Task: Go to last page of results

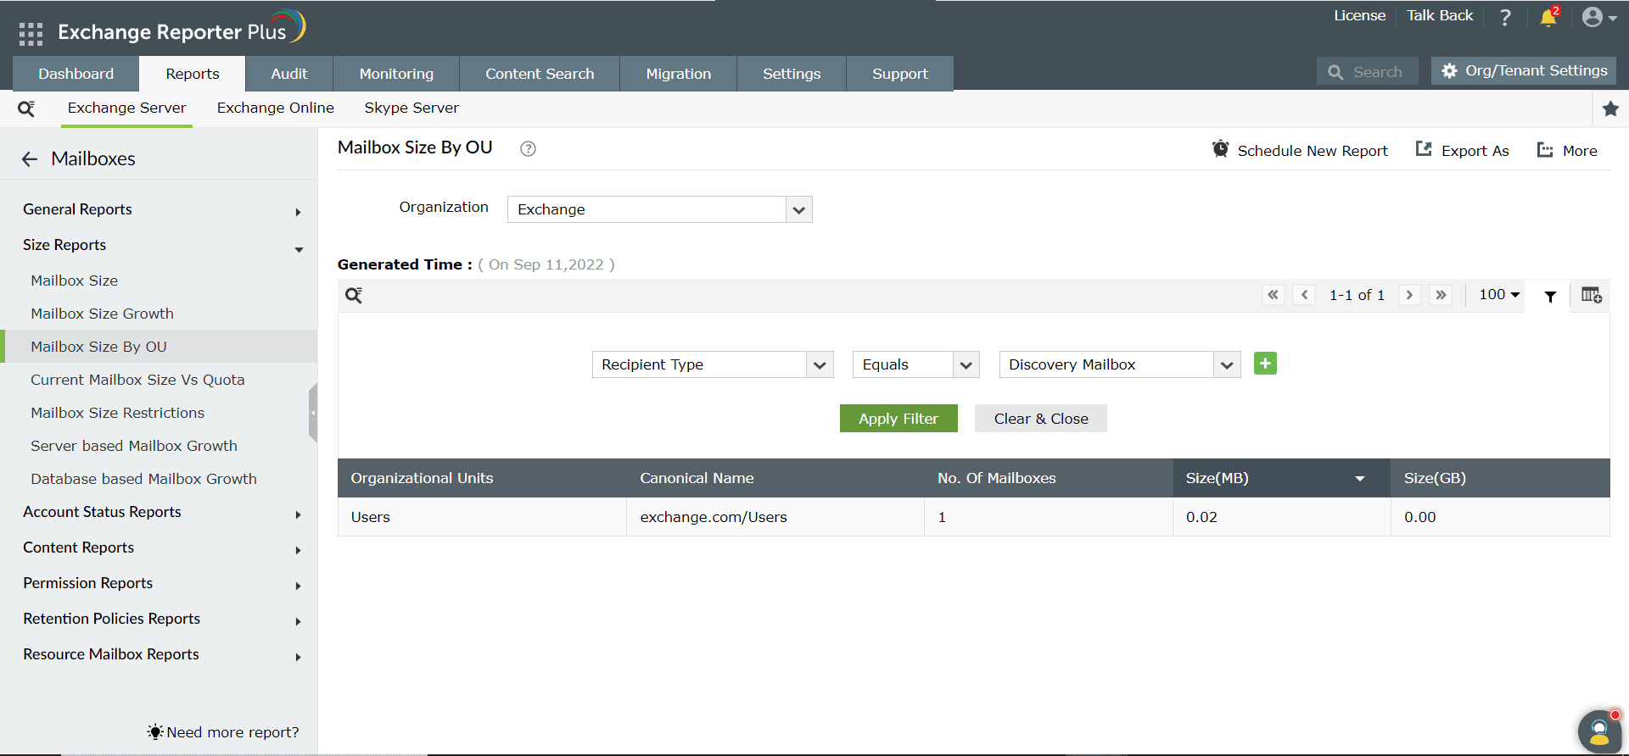Action: click(x=1441, y=295)
